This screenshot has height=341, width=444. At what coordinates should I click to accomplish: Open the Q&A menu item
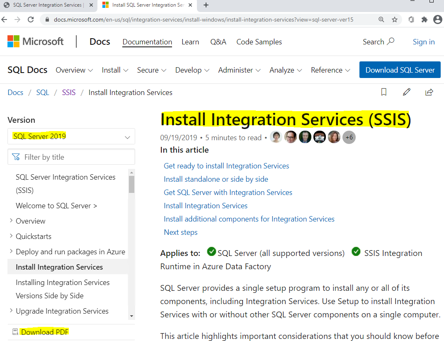218,41
